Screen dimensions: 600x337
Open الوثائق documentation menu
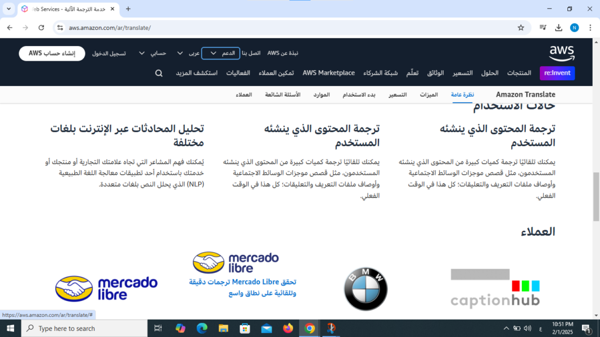[x=435, y=73]
